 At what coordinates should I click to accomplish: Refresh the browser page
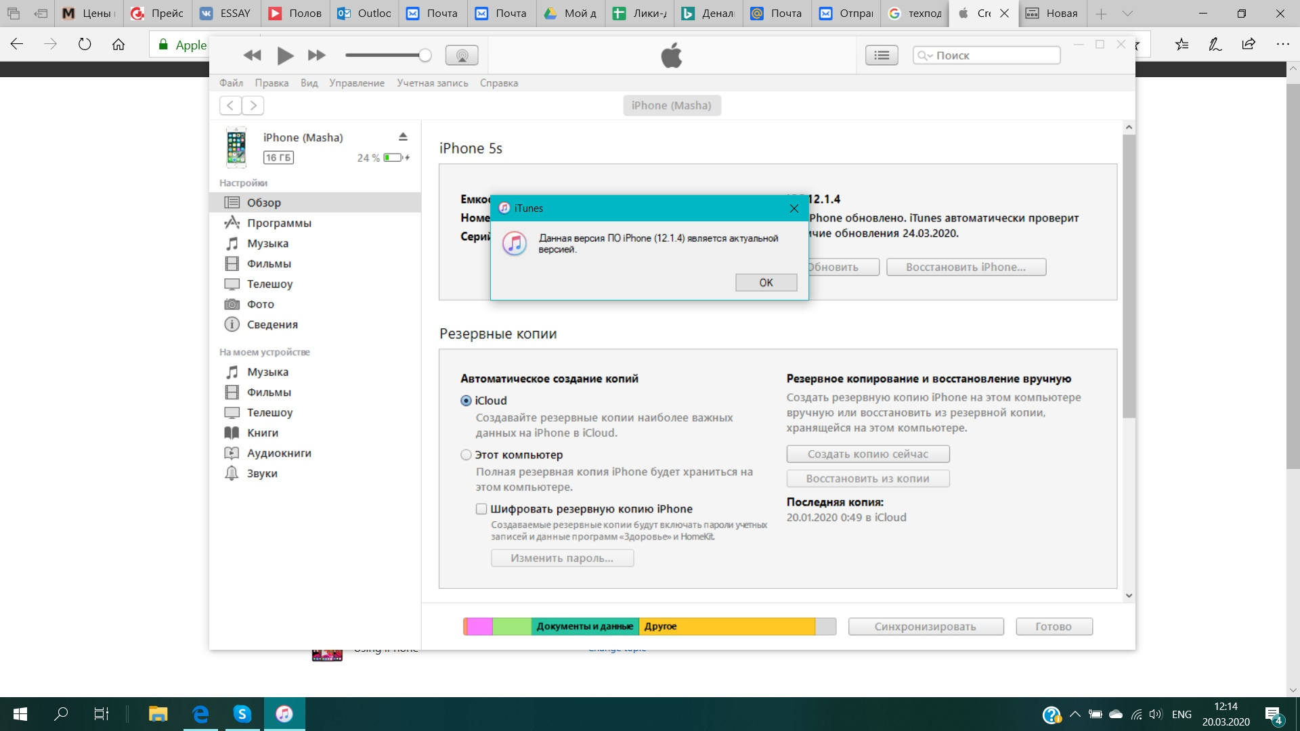(x=85, y=45)
